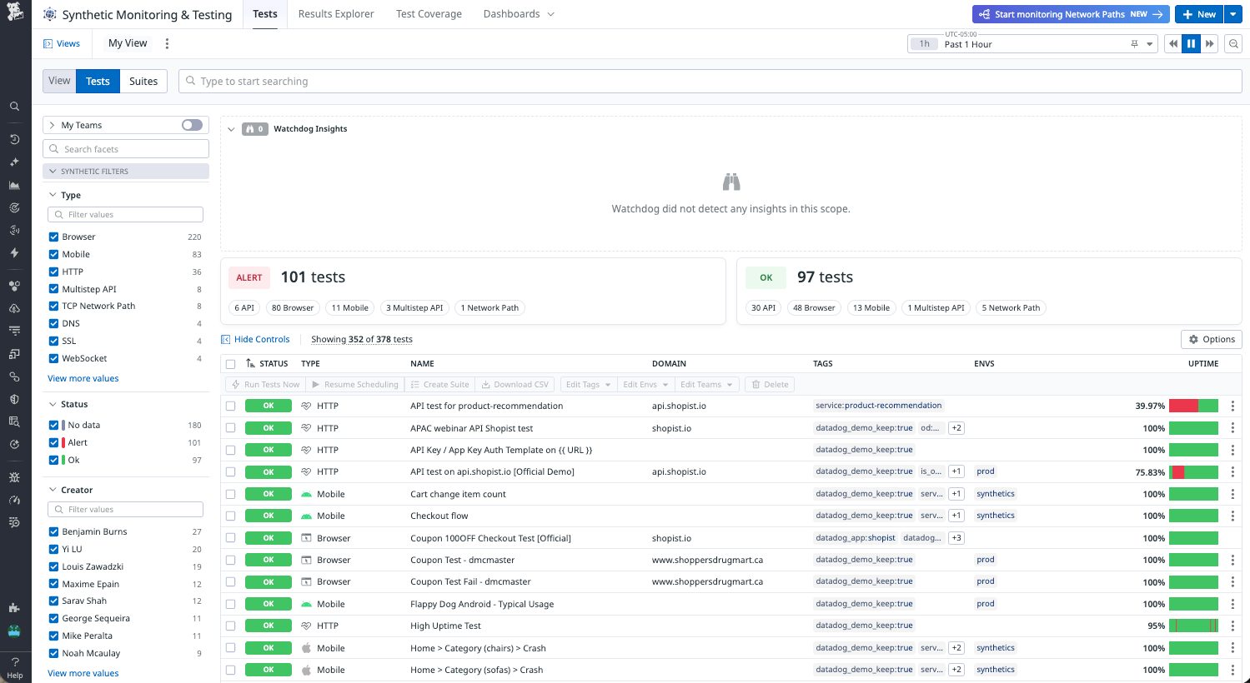Select all tests with the header checkbox

[x=230, y=364]
